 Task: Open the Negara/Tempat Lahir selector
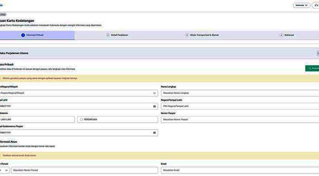(x=239, y=106)
